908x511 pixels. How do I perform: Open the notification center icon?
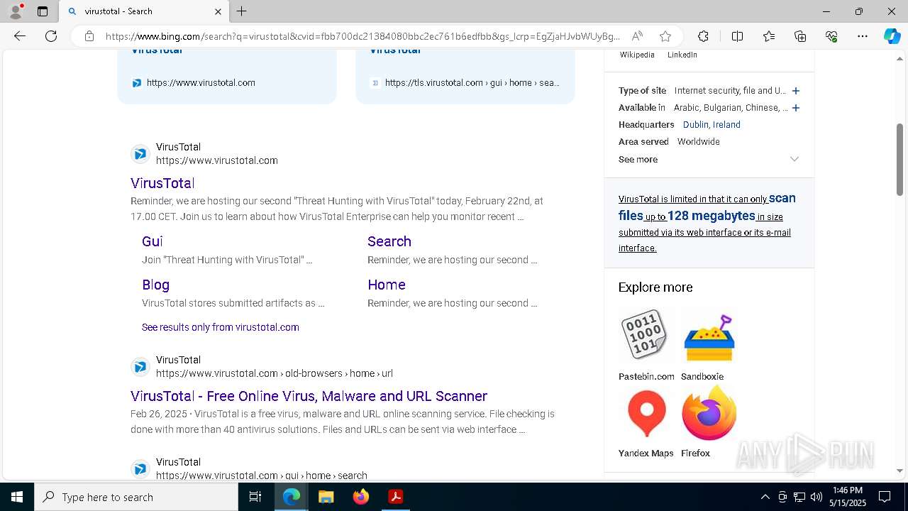click(885, 497)
